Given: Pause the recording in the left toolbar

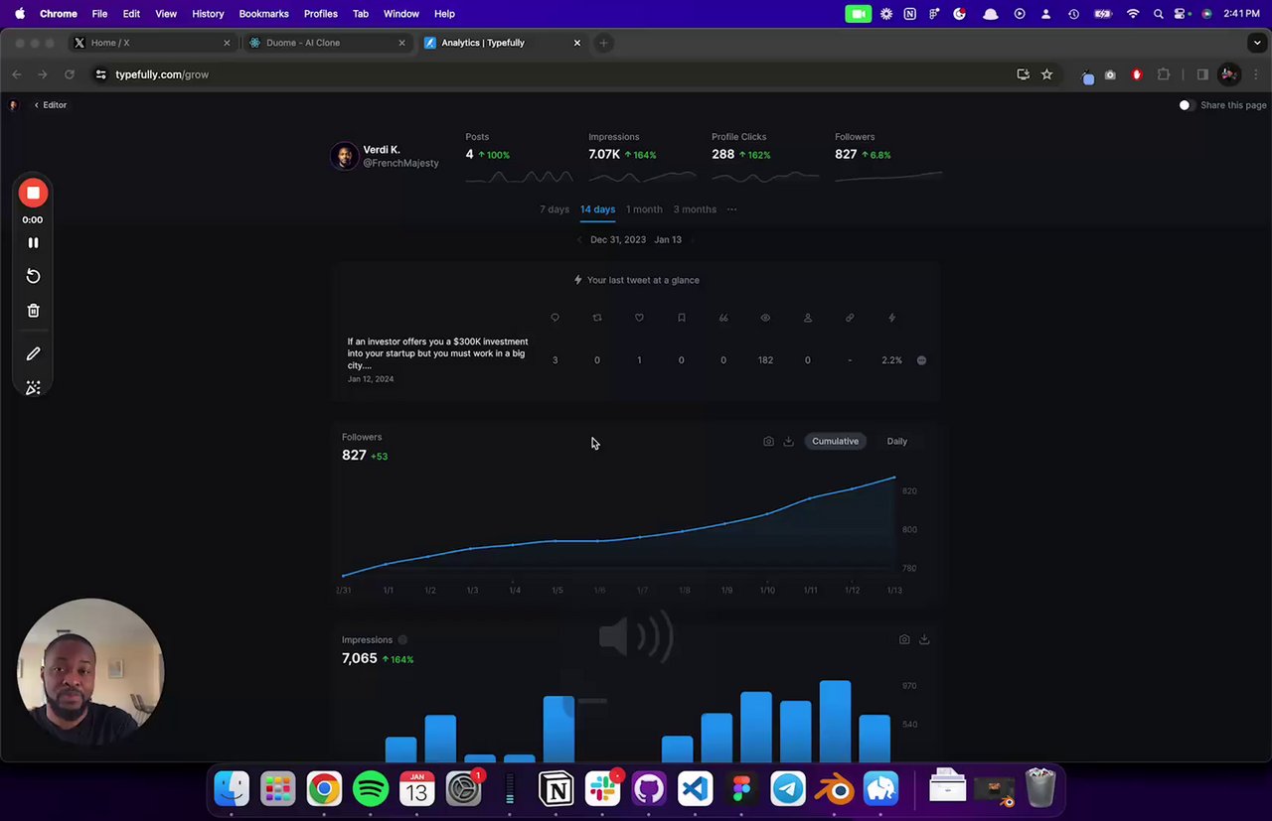Looking at the screenshot, I should [33, 242].
